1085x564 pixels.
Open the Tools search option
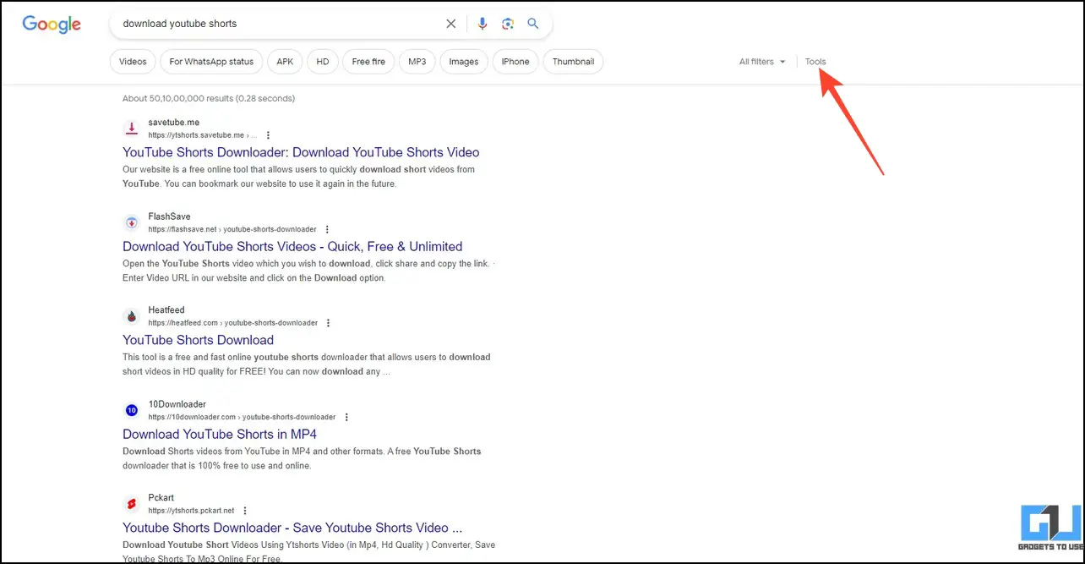click(x=815, y=62)
